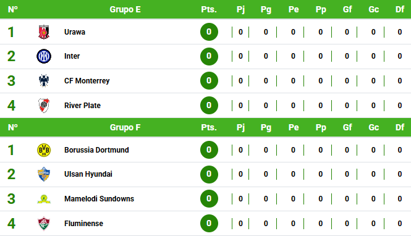Click the Mamelodi Sundowns logo
The width and height of the screenshot is (411, 236).
tap(44, 199)
